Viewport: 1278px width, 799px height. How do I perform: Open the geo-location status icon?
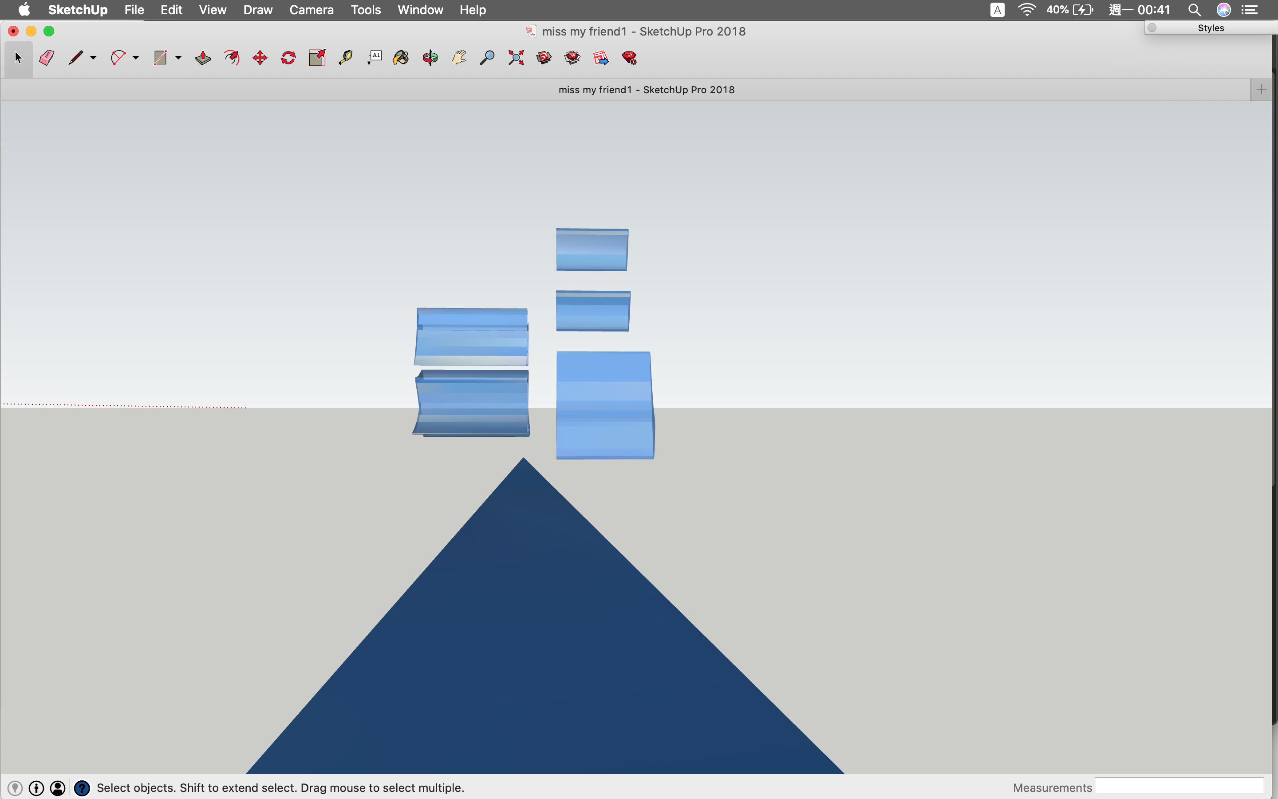[15, 788]
